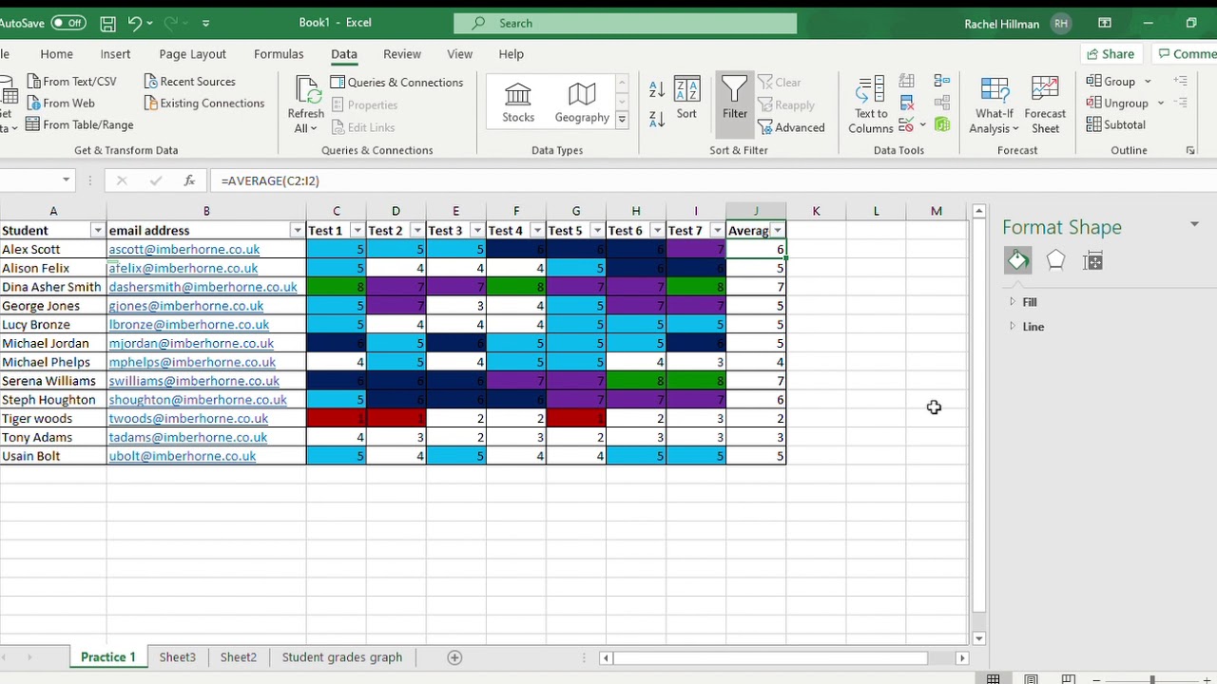This screenshot has width=1217, height=684.
Task: Click the ubolt@imberhorne.co.uk link
Action: point(182,456)
